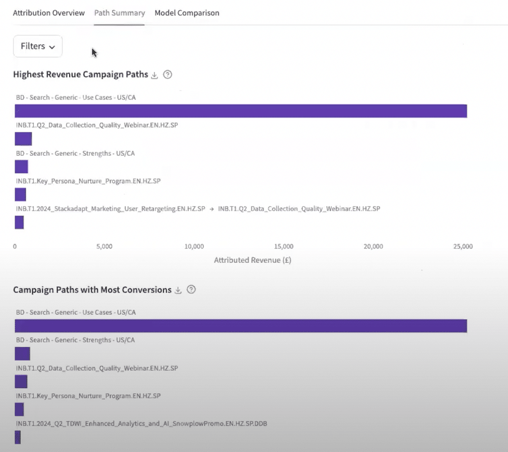Screen dimensions: 508x452
Task: Click the 'BD - Search - Generic - Use Cases - US/CA' conversions label
Action: pyautogui.click(x=76, y=312)
